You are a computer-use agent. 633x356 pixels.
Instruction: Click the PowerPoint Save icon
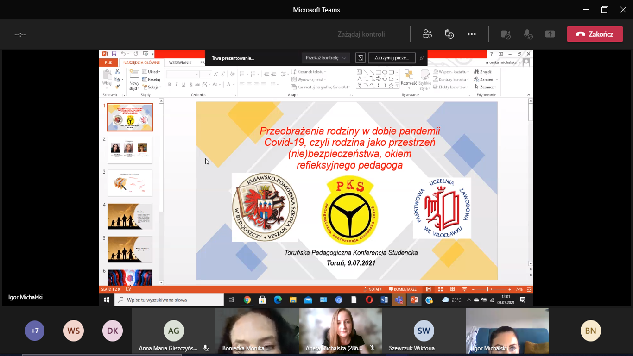pos(114,54)
